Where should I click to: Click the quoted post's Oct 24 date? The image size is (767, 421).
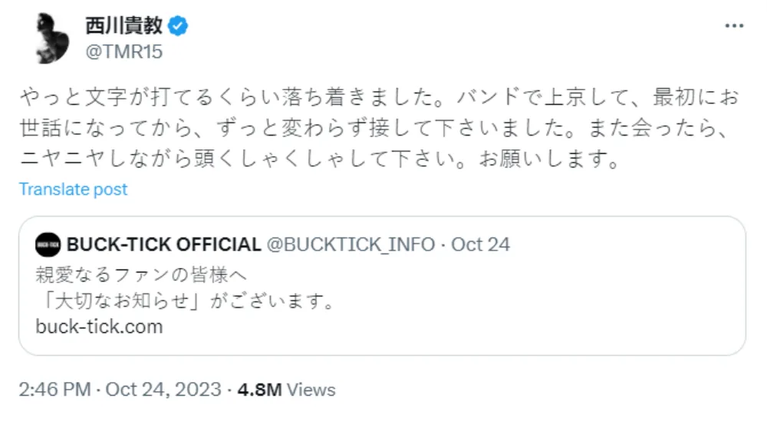click(x=480, y=245)
